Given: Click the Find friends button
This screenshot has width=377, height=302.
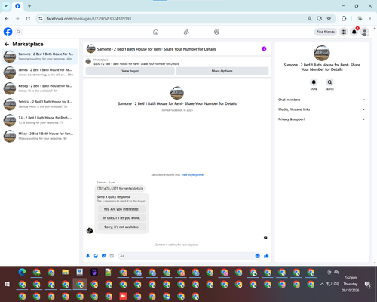Looking at the screenshot, I should 326,32.
